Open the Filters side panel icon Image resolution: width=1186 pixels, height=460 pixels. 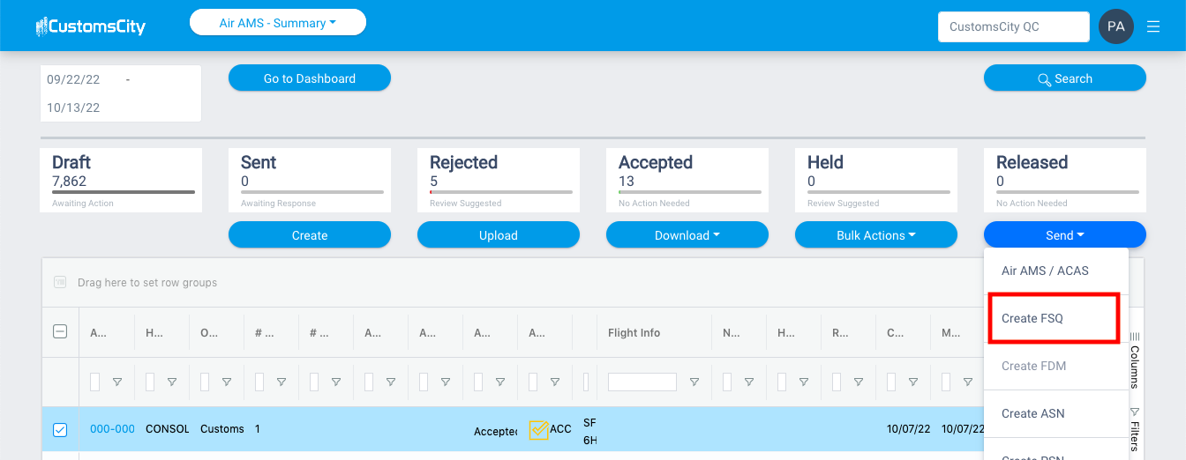(x=1135, y=428)
